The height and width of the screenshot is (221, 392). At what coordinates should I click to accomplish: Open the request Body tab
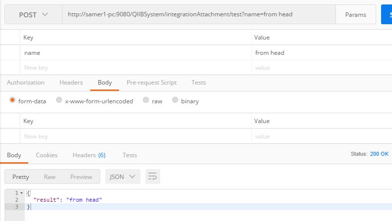pyautogui.click(x=105, y=83)
